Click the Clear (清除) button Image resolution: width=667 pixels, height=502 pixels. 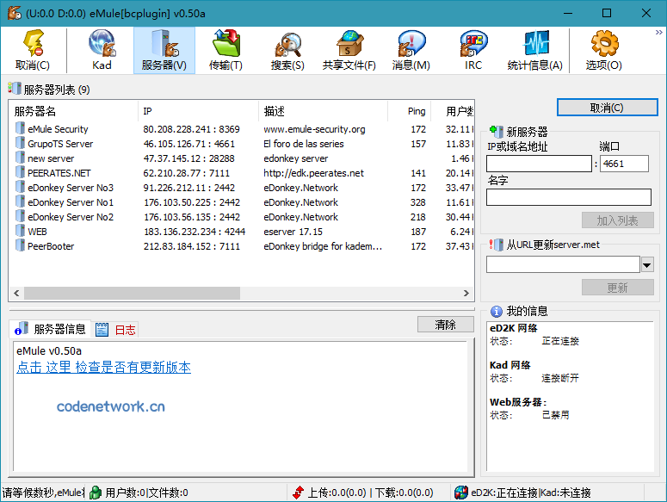tap(445, 325)
